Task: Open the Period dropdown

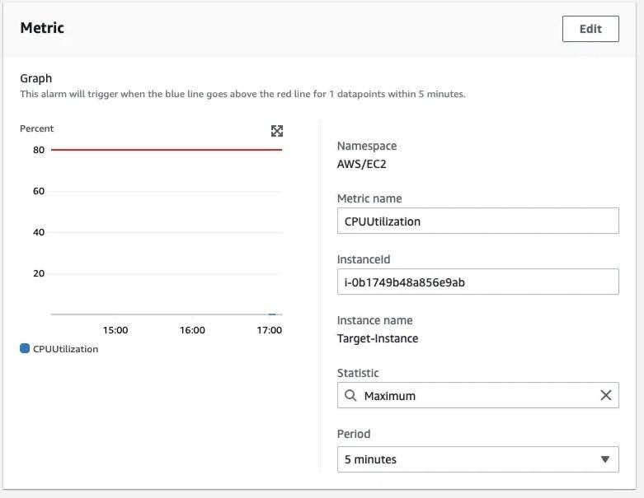Action: tap(477, 459)
